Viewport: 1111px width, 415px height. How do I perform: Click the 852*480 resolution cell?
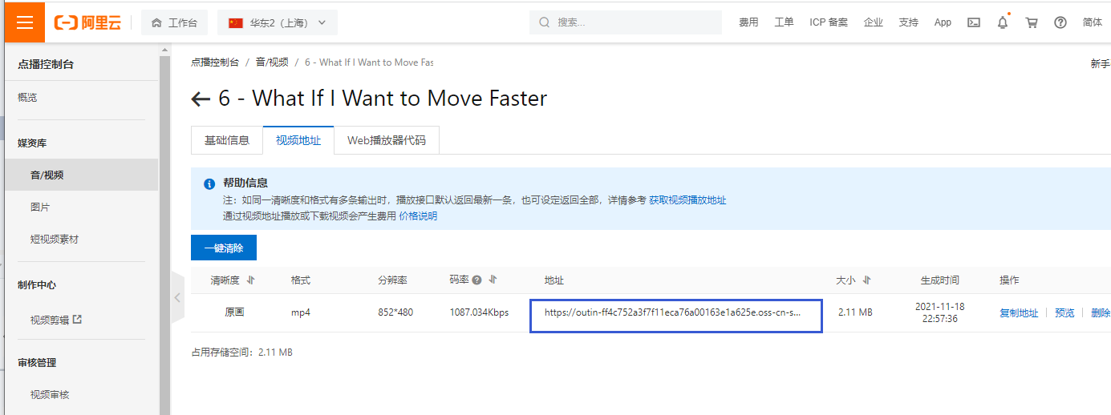pos(395,312)
